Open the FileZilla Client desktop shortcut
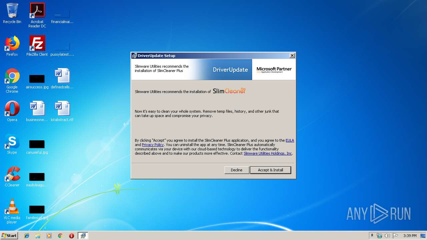Screen dimensions: 427x240 37,46
